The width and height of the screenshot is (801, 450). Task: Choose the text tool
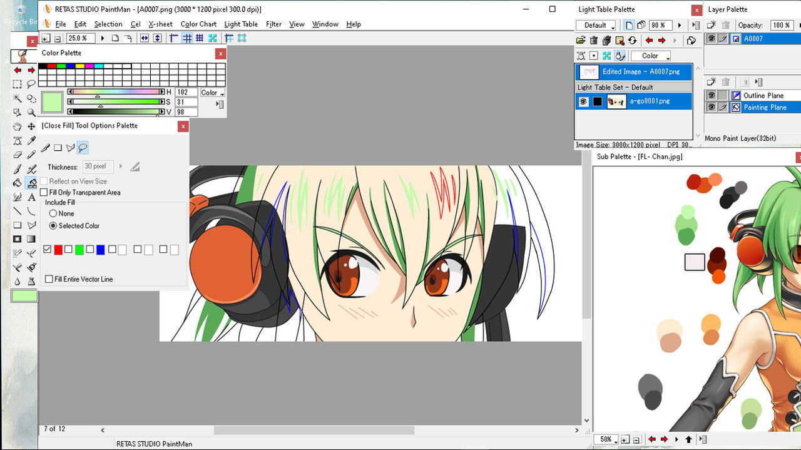coord(31,197)
